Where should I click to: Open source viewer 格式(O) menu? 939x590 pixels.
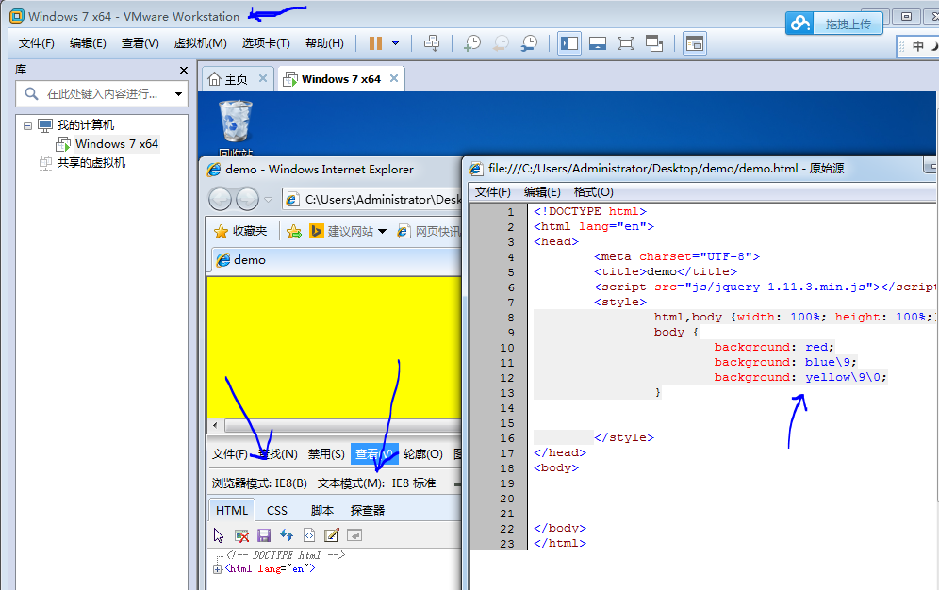tap(593, 192)
